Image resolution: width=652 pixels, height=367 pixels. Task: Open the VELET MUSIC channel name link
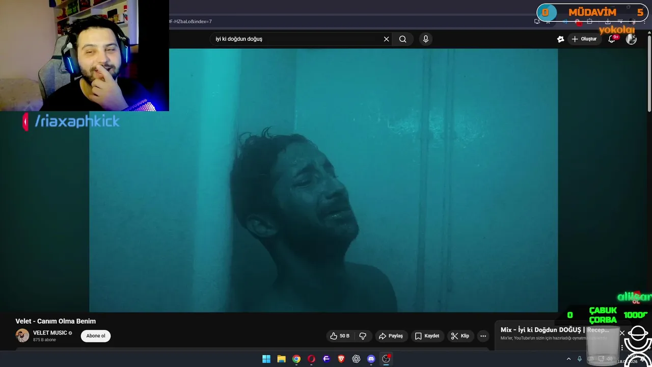click(x=50, y=333)
